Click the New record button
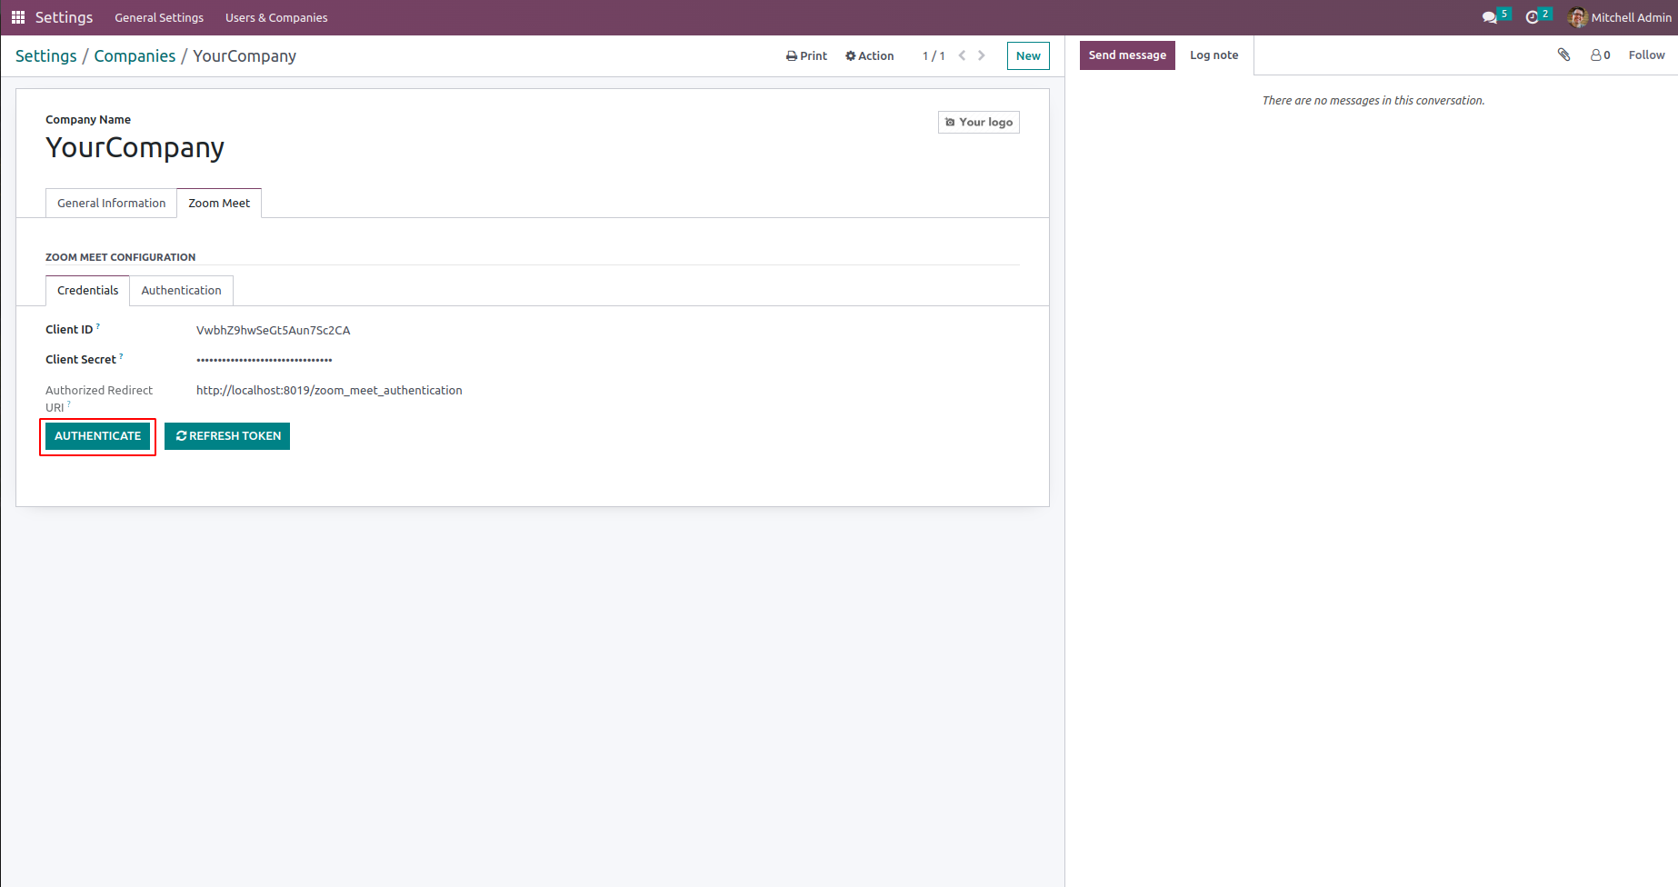This screenshot has width=1678, height=887. coord(1028,55)
